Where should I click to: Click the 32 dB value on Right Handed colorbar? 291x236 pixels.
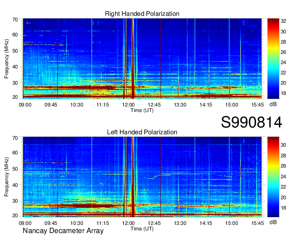pos(283,21)
